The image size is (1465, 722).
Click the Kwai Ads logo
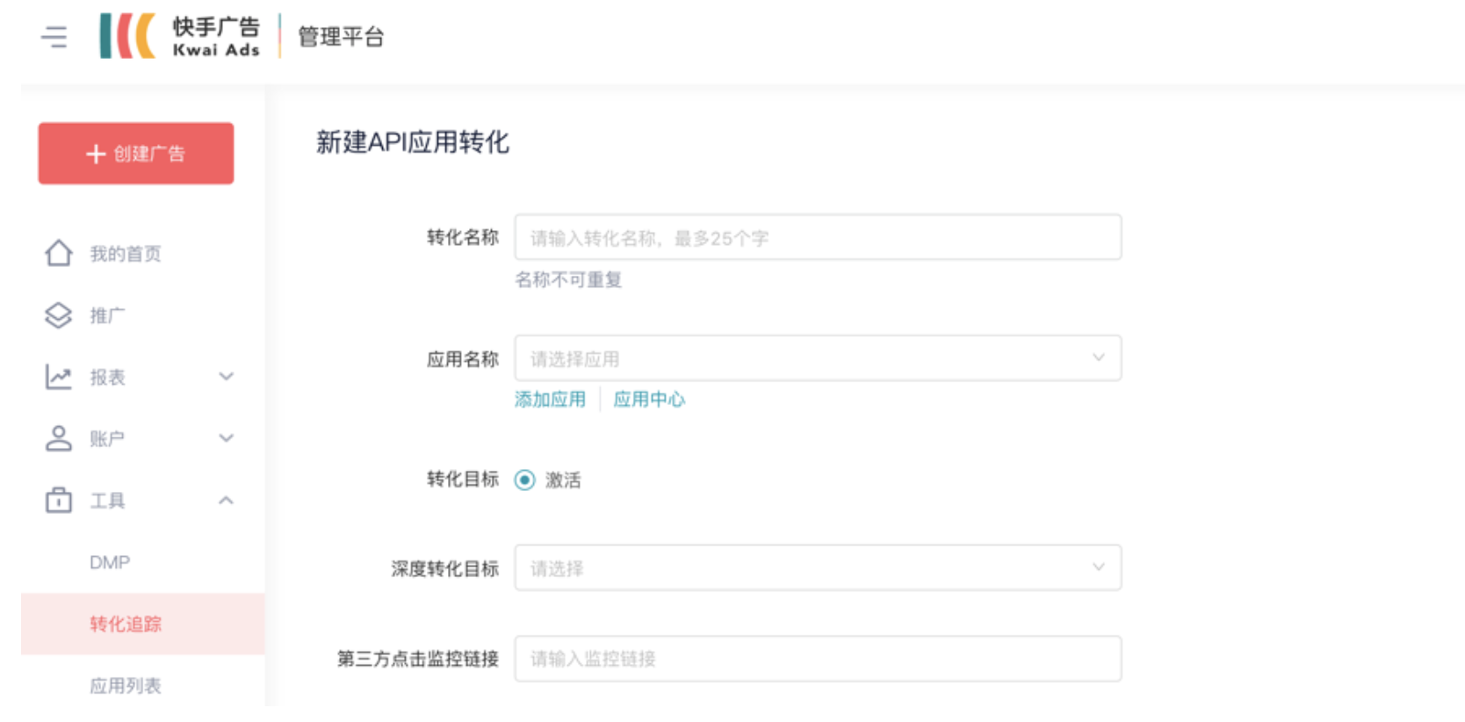click(x=180, y=36)
